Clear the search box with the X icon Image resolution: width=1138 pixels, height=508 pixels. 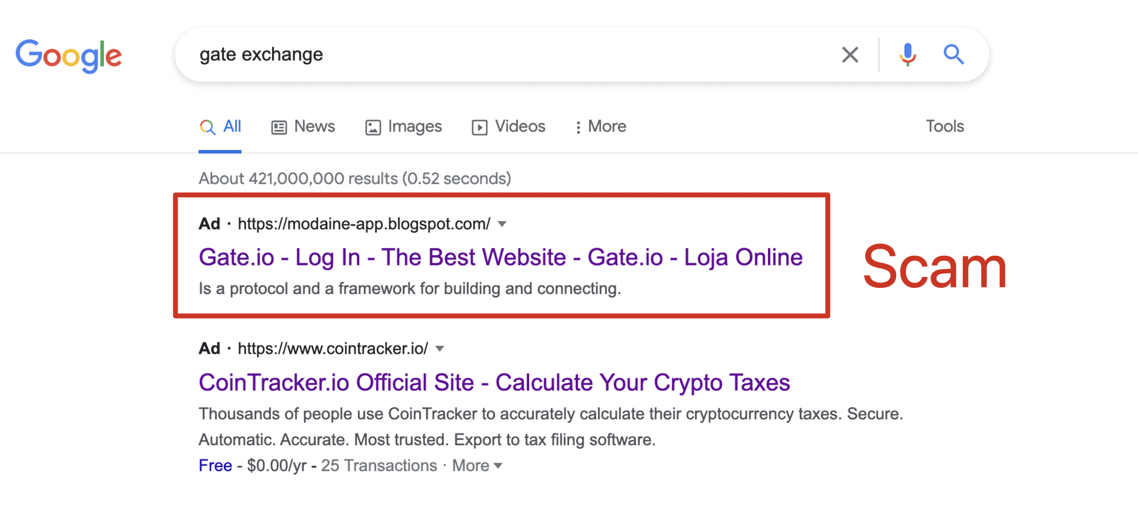coord(850,55)
